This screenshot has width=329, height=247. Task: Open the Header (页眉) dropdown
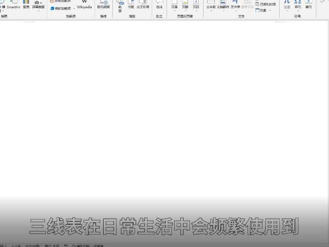[x=174, y=6]
